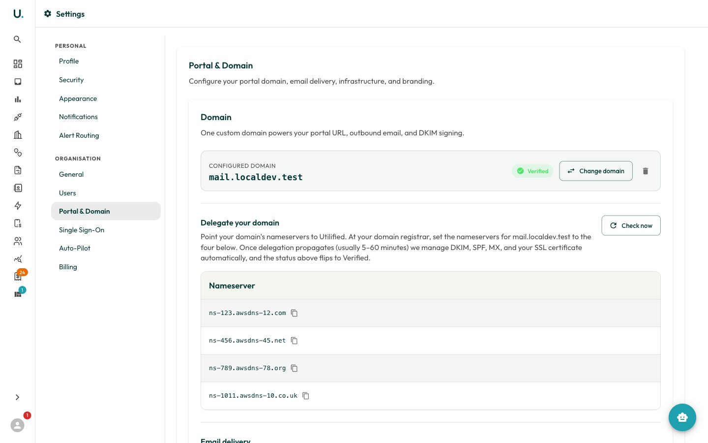The height and width of the screenshot is (443, 708).
Task: Open the lightning bolt icon
Action: [18, 206]
